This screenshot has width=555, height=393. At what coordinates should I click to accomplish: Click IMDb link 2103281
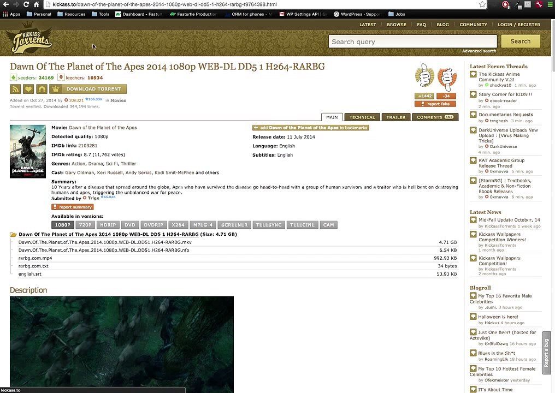[x=88, y=145]
